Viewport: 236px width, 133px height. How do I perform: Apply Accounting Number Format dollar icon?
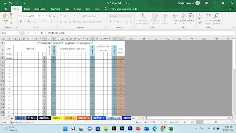(x=111, y=22)
